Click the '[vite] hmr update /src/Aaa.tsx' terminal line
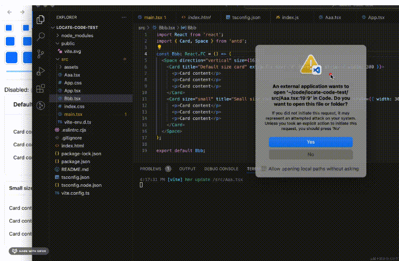 pos(192,179)
